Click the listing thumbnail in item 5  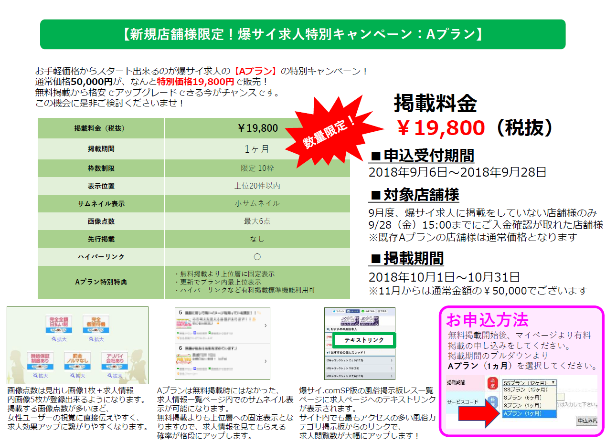pos(184,324)
